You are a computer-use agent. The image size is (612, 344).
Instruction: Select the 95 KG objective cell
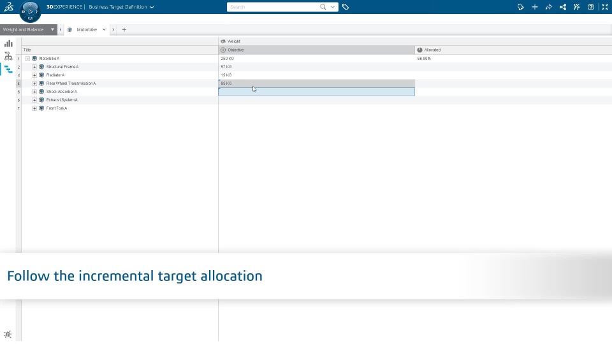click(317, 83)
